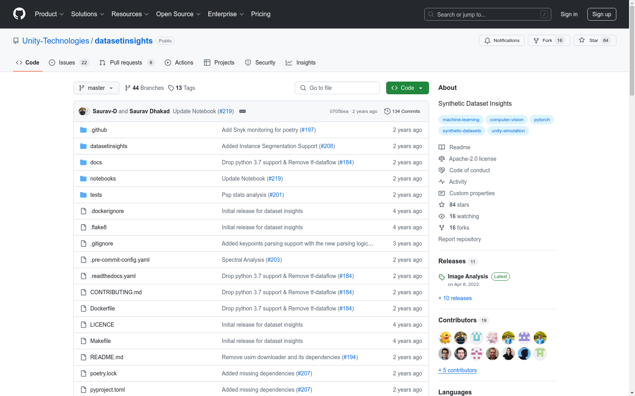Open pull request #219 in the latest commit
Viewport: 635px width, 396px height.
point(226,111)
